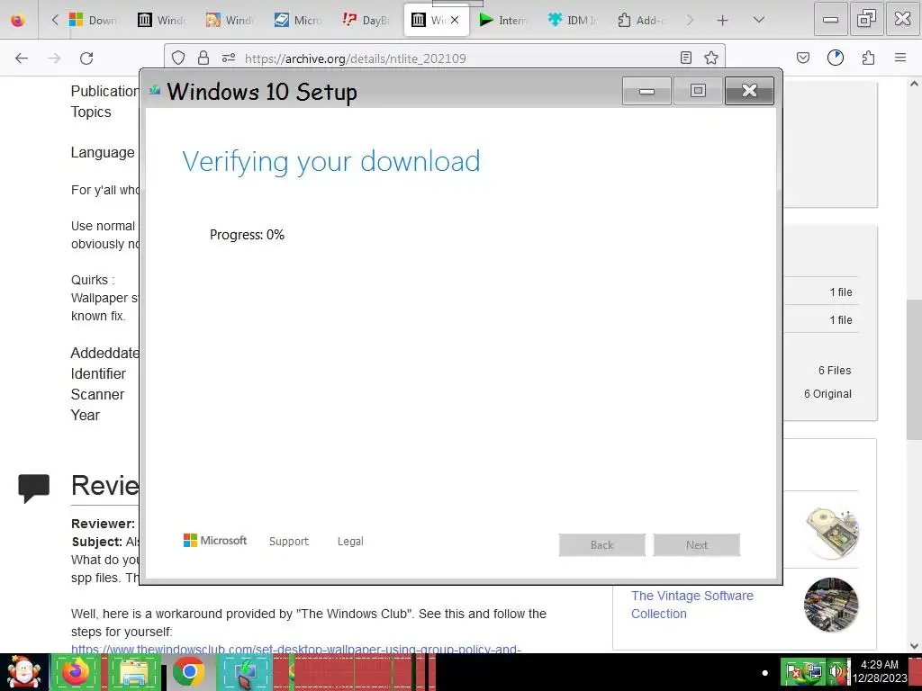Click the disabled Back button
The width and height of the screenshot is (922, 691).
click(x=602, y=544)
